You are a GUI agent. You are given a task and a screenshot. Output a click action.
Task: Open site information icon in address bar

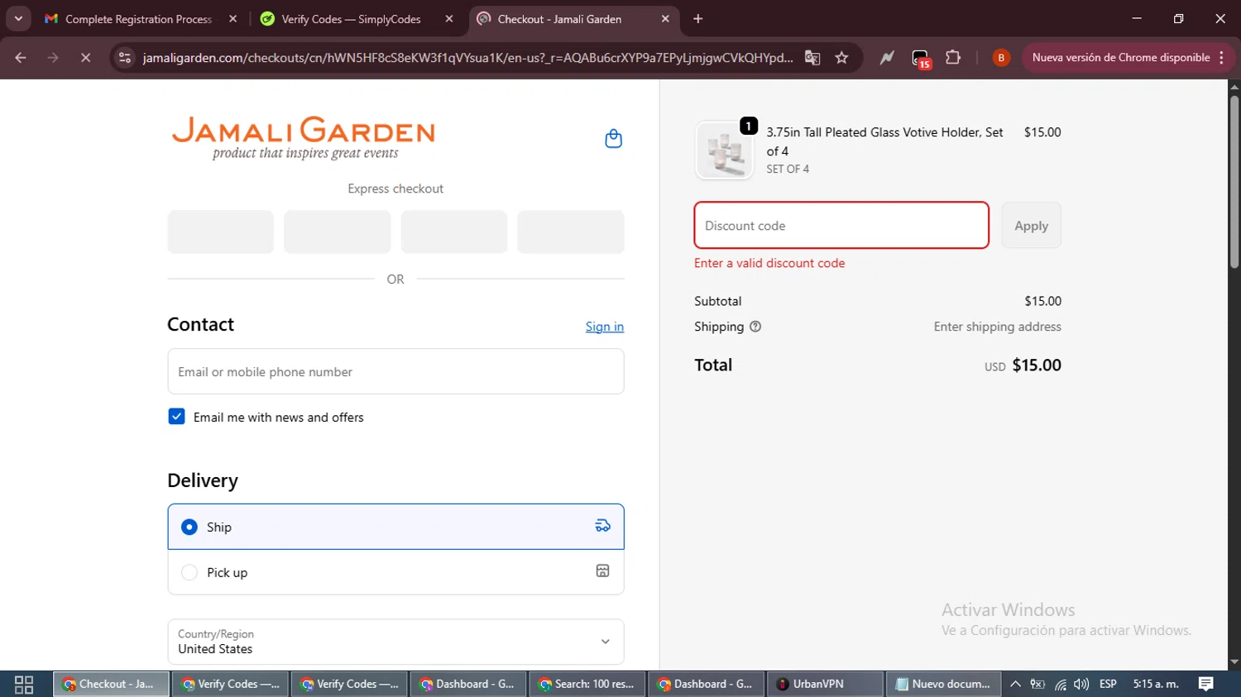125,58
